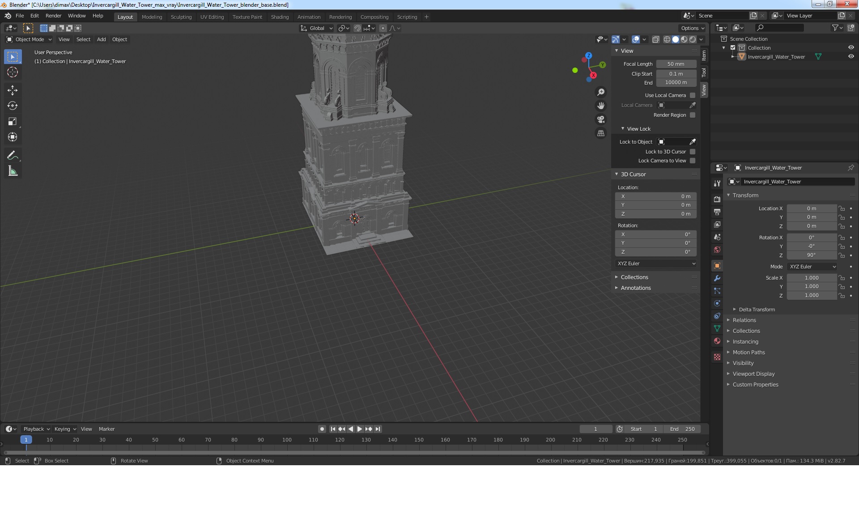Open the Scene properties tab

pos(717,237)
